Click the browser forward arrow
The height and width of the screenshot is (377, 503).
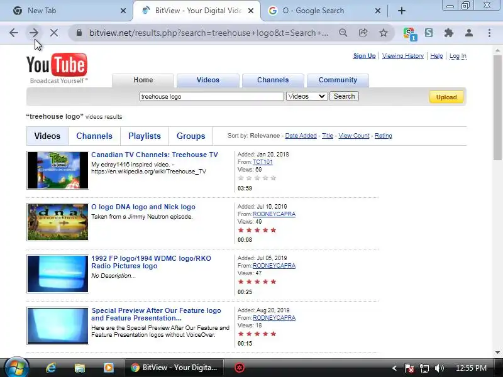click(34, 33)
